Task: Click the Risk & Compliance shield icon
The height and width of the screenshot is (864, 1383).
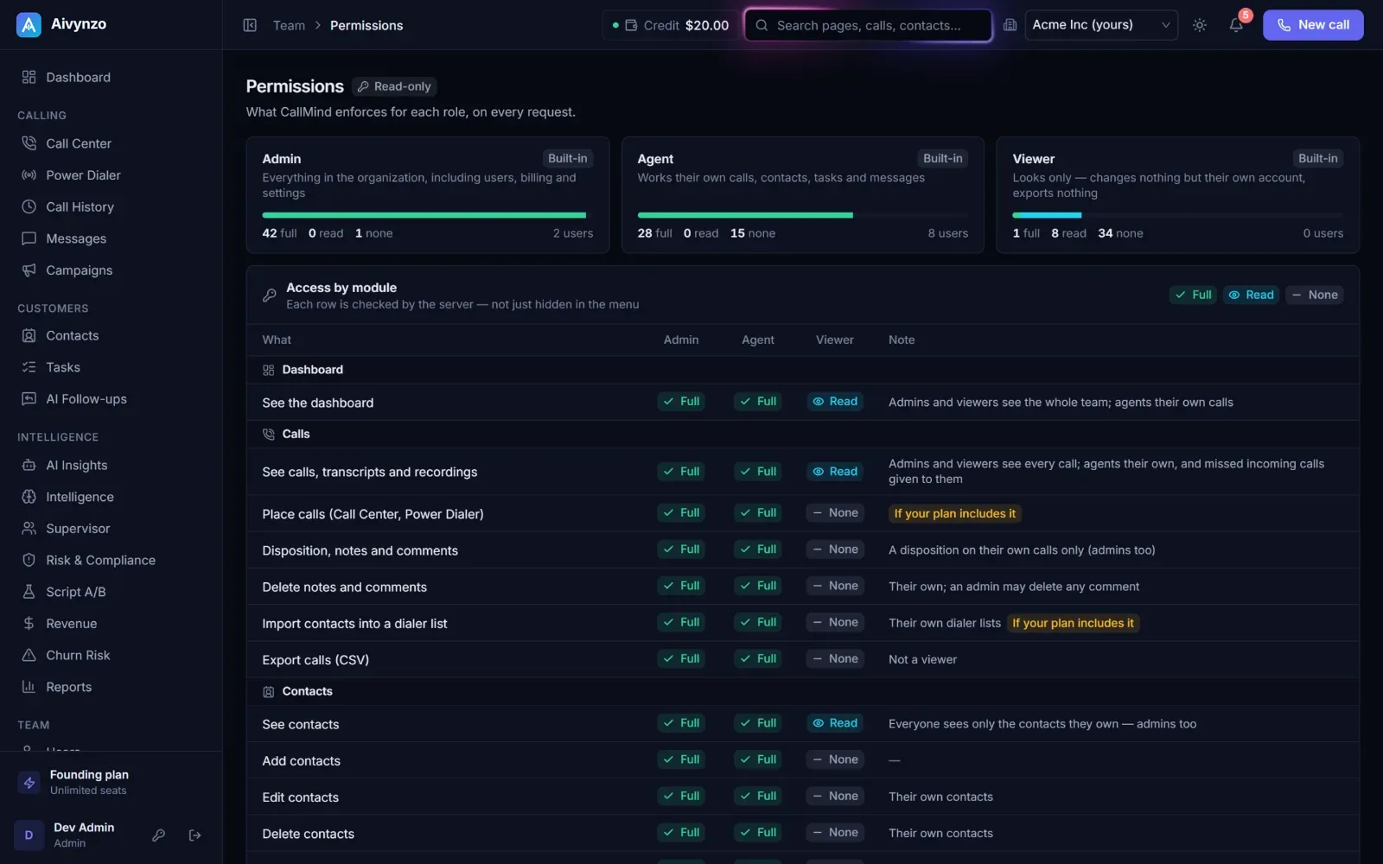Action: point(29,561)
